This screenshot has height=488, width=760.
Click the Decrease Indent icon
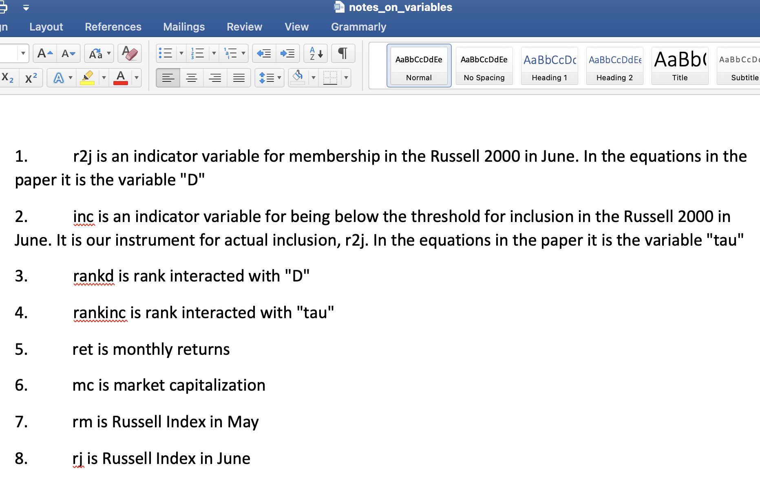pos(264,53)
